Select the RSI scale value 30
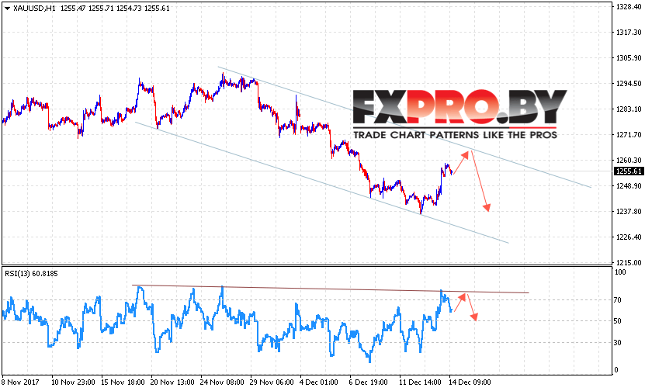The height and width of the screenshot is (391, 645). [617, 342]
